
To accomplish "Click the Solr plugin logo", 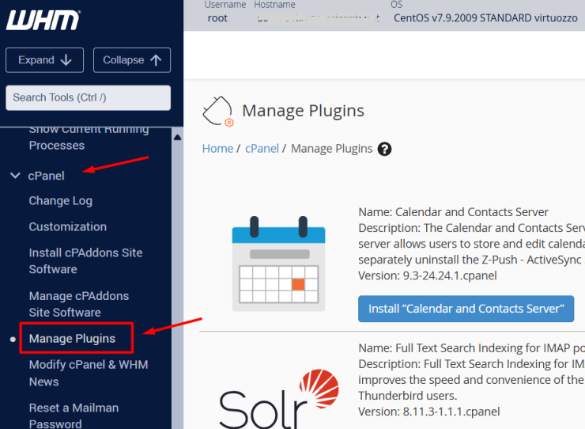I will coord(279,398).
